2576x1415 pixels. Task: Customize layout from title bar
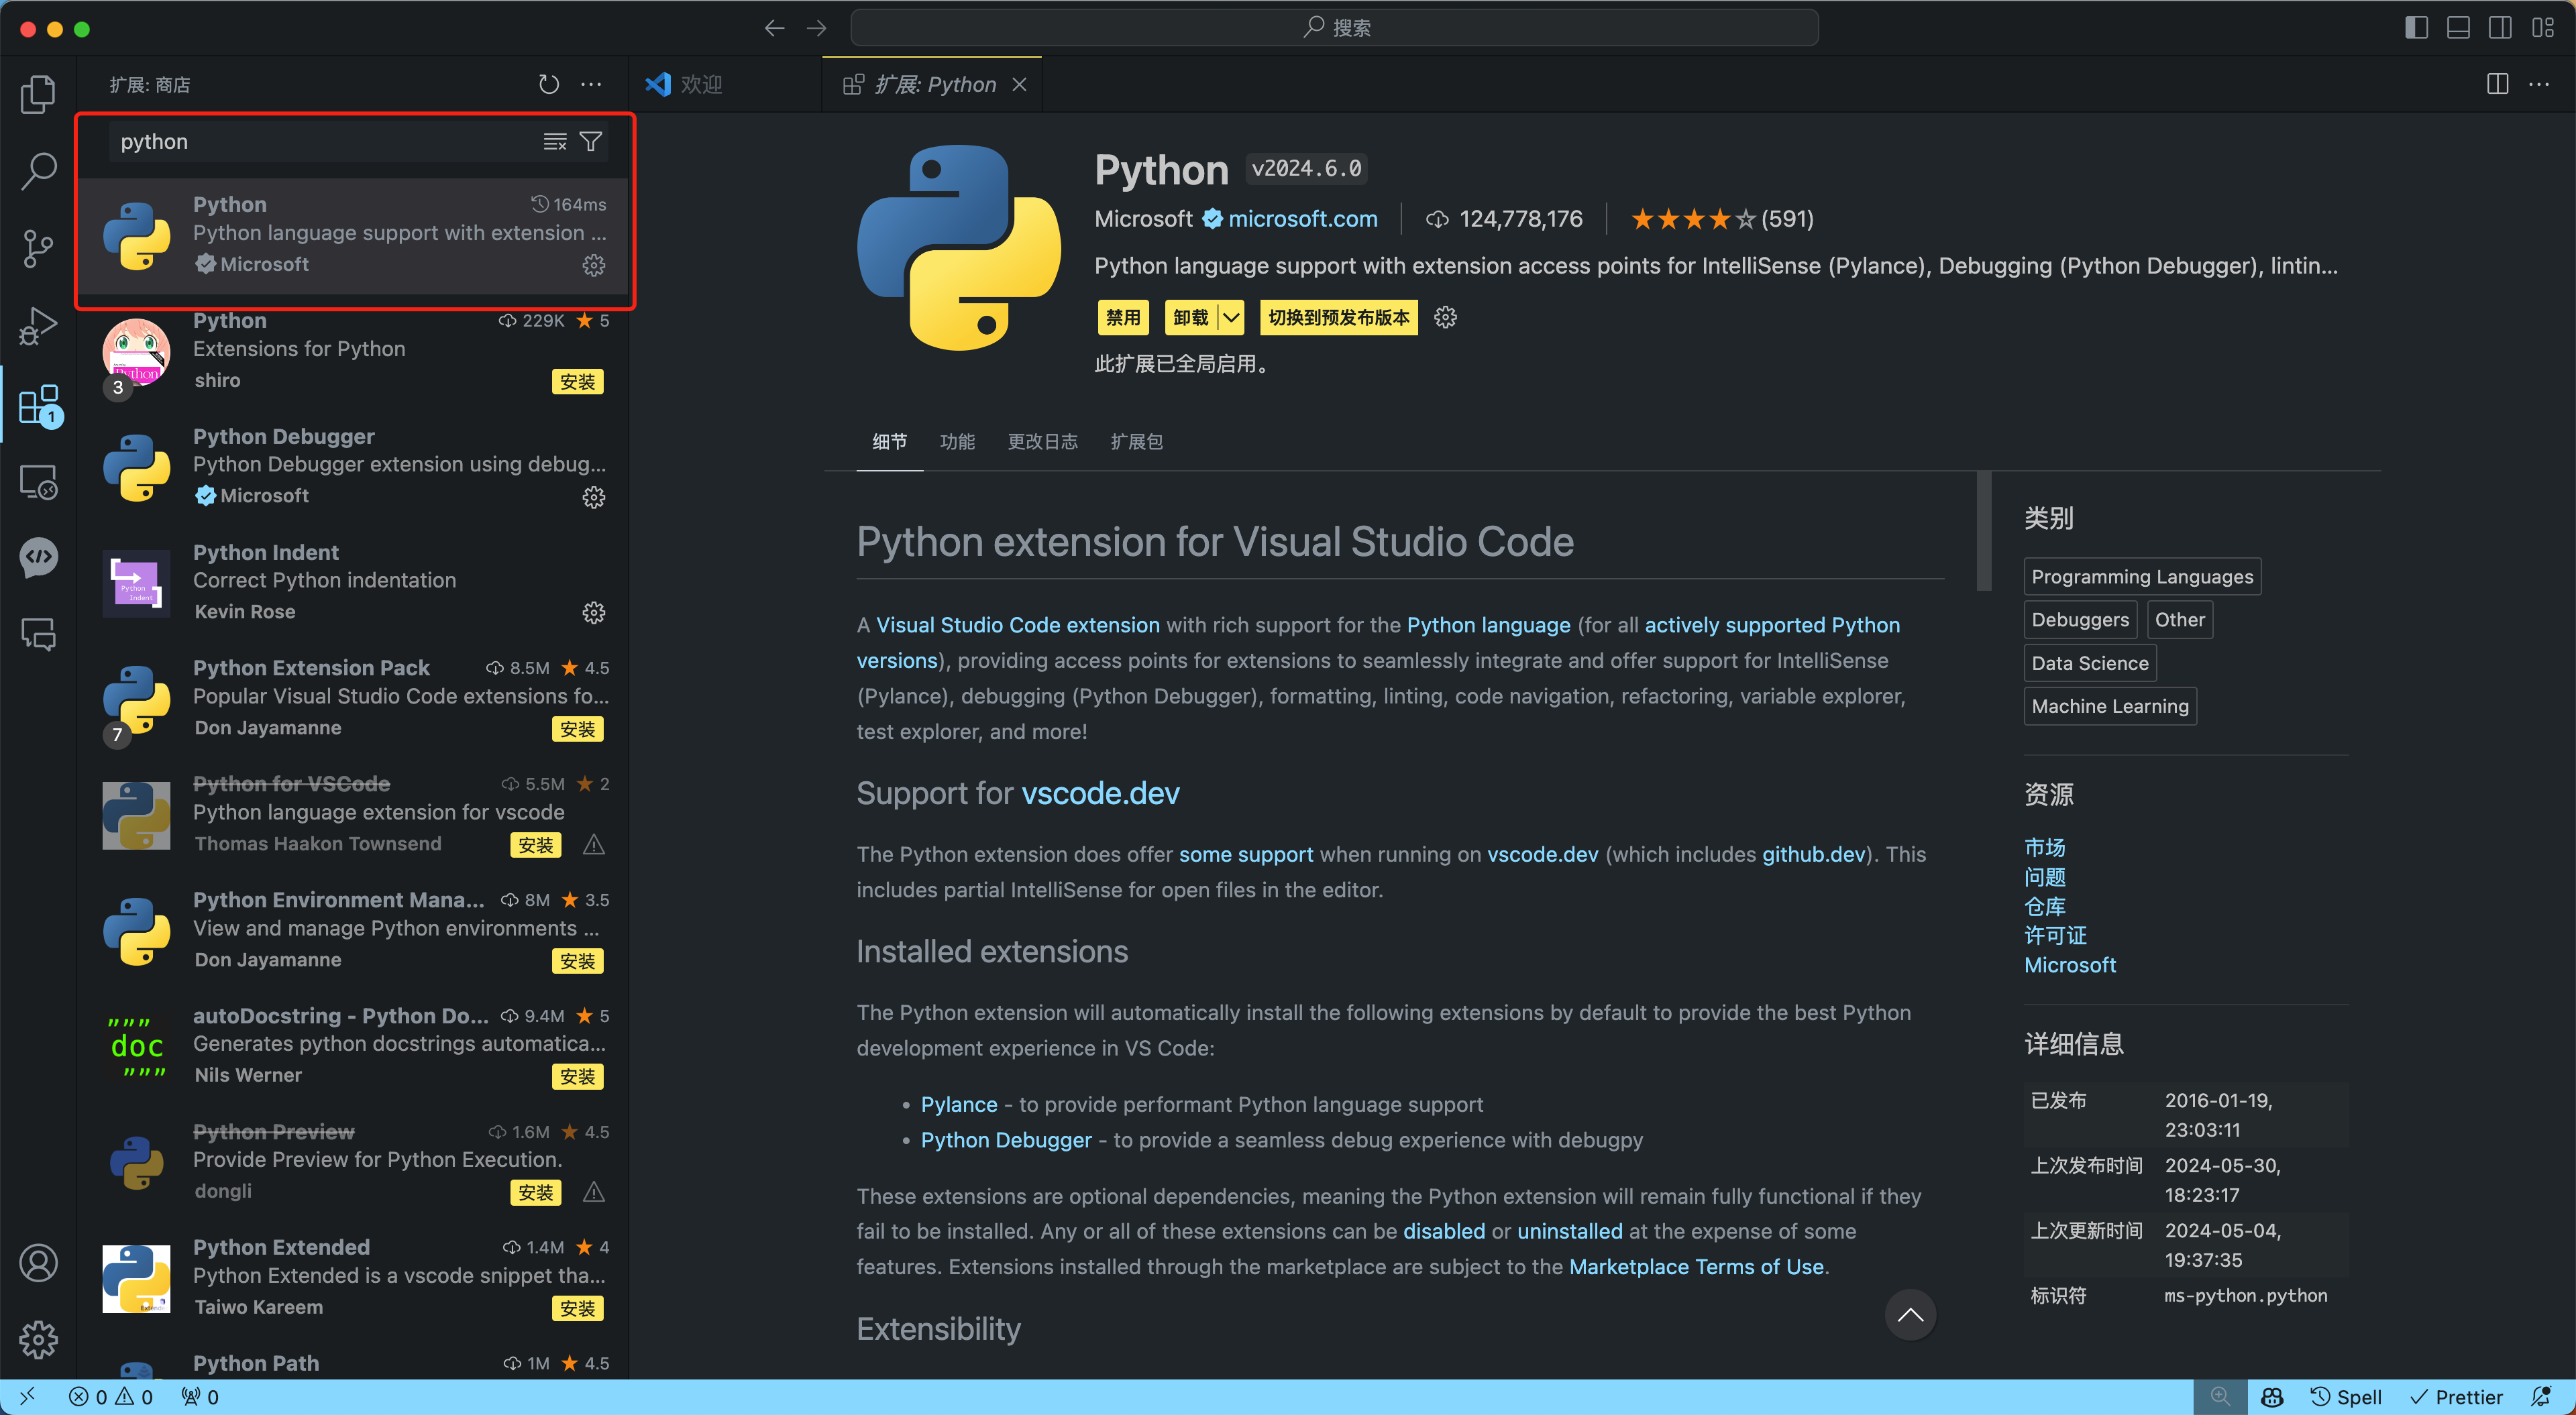[x=2543, y=27]
